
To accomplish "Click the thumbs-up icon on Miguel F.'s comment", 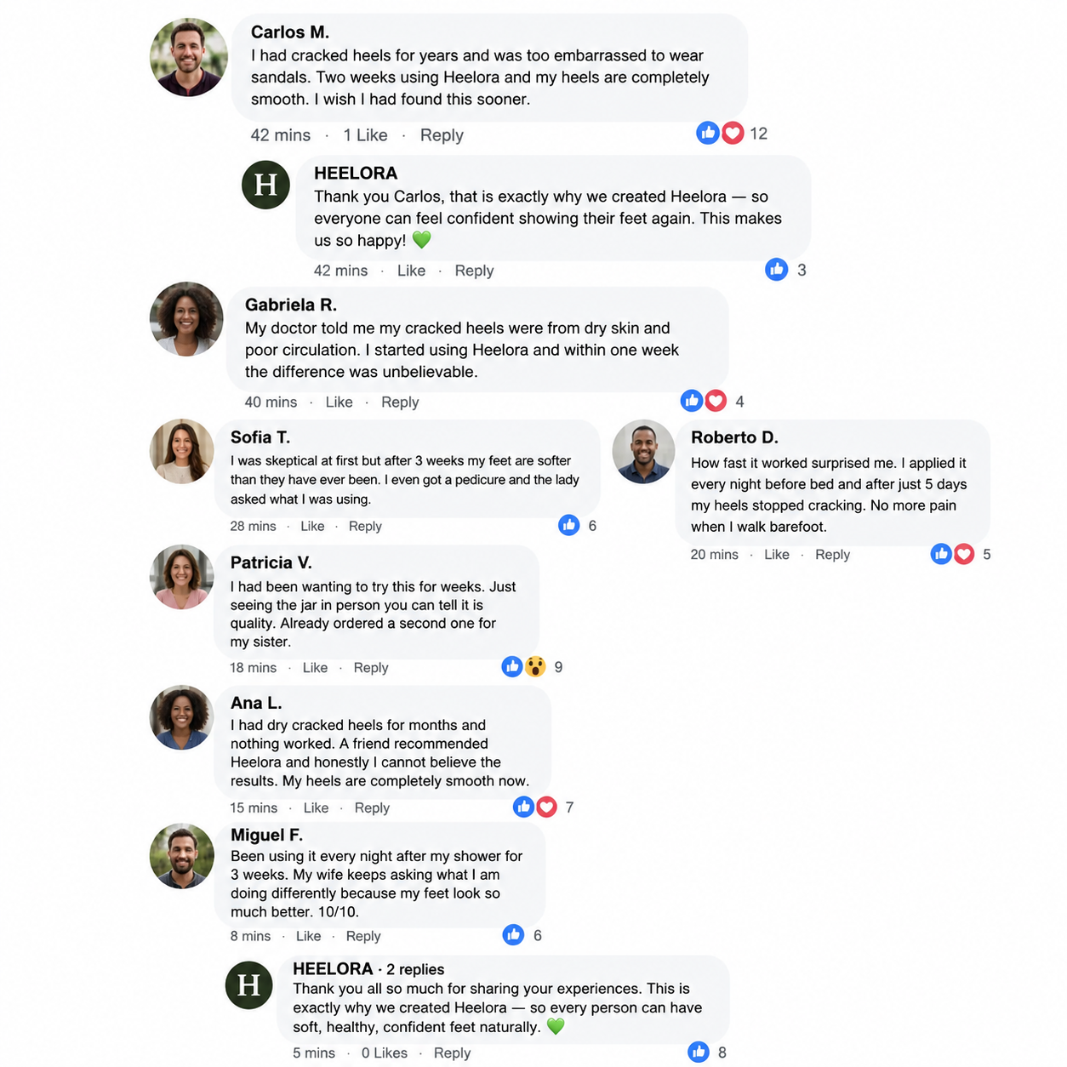I will pos(513,935).
